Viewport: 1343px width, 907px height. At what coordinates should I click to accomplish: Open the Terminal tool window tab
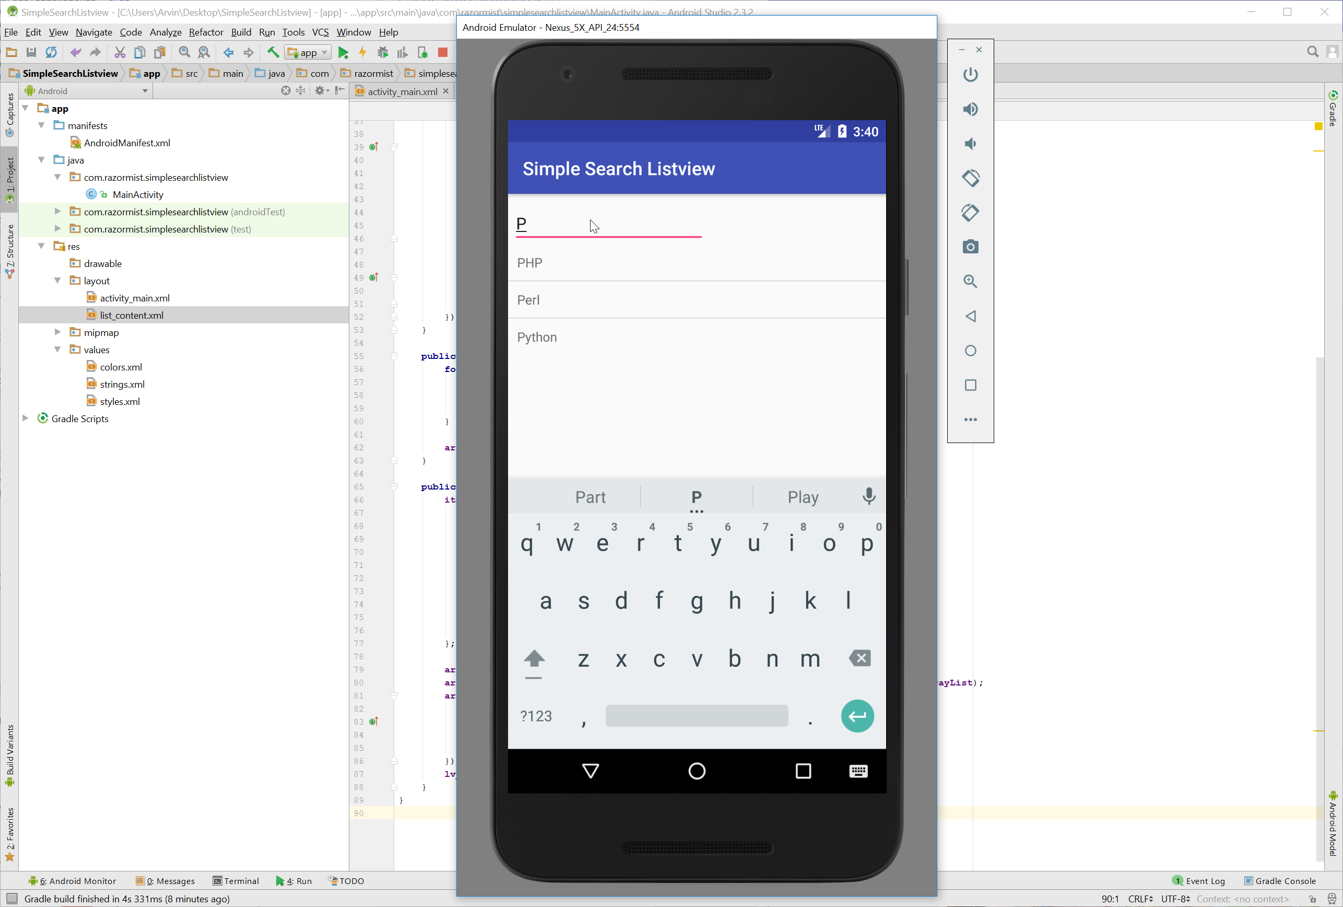pyautogui.click(x=236, y=880)
